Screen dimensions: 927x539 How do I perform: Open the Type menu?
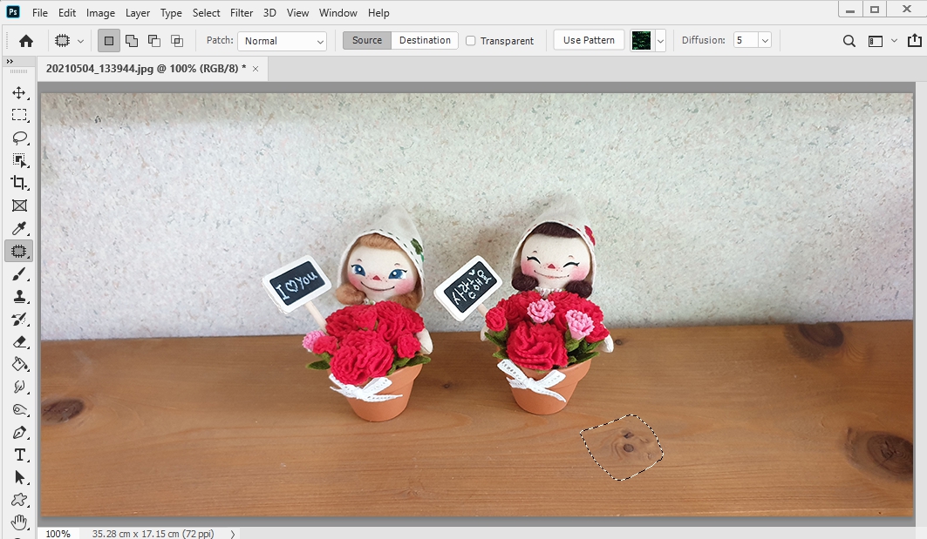[x=171, y=12]
